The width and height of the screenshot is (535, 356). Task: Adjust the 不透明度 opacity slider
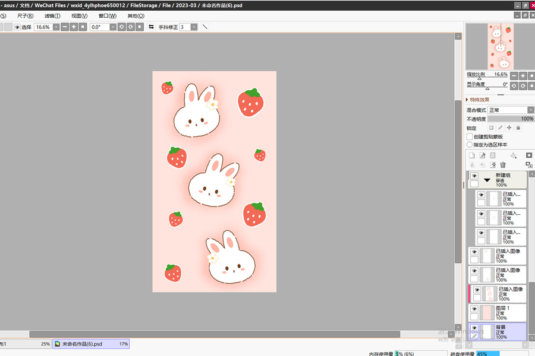[x=511, y=119]
